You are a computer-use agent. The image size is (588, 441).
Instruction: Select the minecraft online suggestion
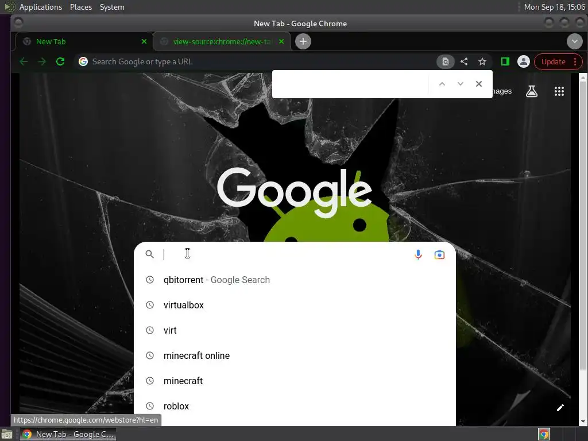click(x=295, y=355)
